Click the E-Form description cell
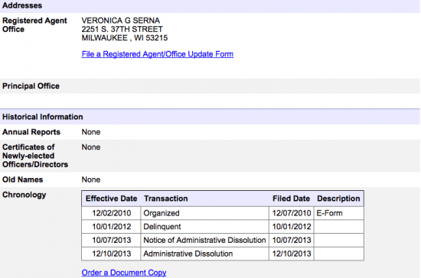Image resolution: width=421 pixels, height=278 pixels. pyautogui.click(x=339, y=213)
